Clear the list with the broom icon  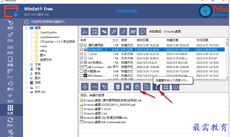click(x=104, y=87)
